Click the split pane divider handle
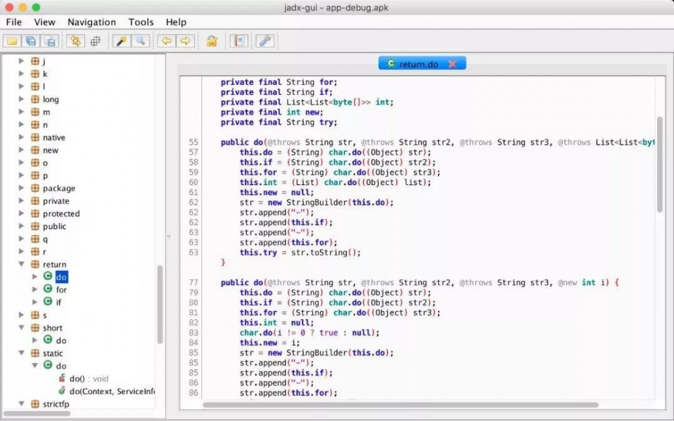This screenshot has height=421, width=674. pyautogui.click(x=169, y=236)
